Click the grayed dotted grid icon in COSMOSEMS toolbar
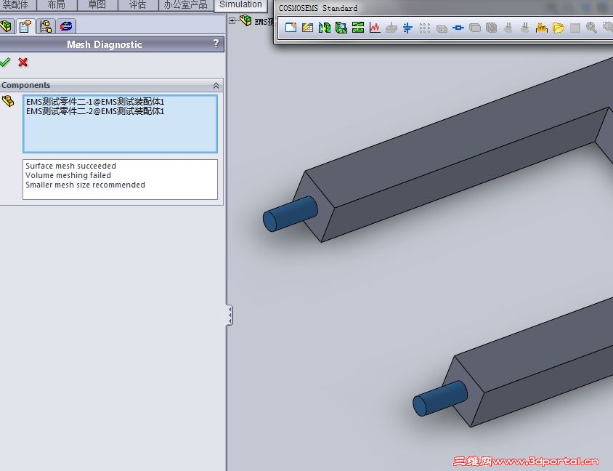Image resolution: width=613 pixels, height=471 pixels. tap(425, 28)
